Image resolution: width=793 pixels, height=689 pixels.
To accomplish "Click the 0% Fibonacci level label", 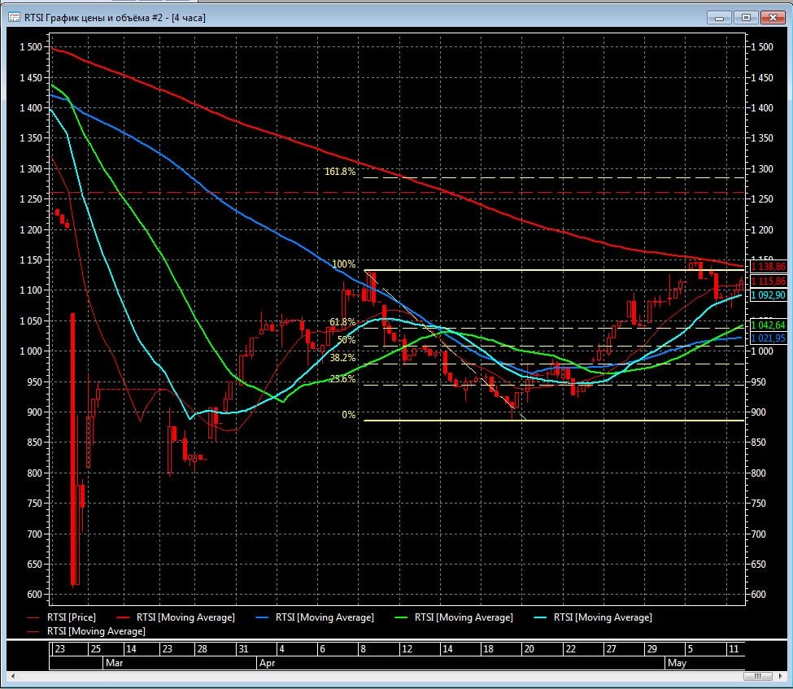I will (x=348, y=415).
